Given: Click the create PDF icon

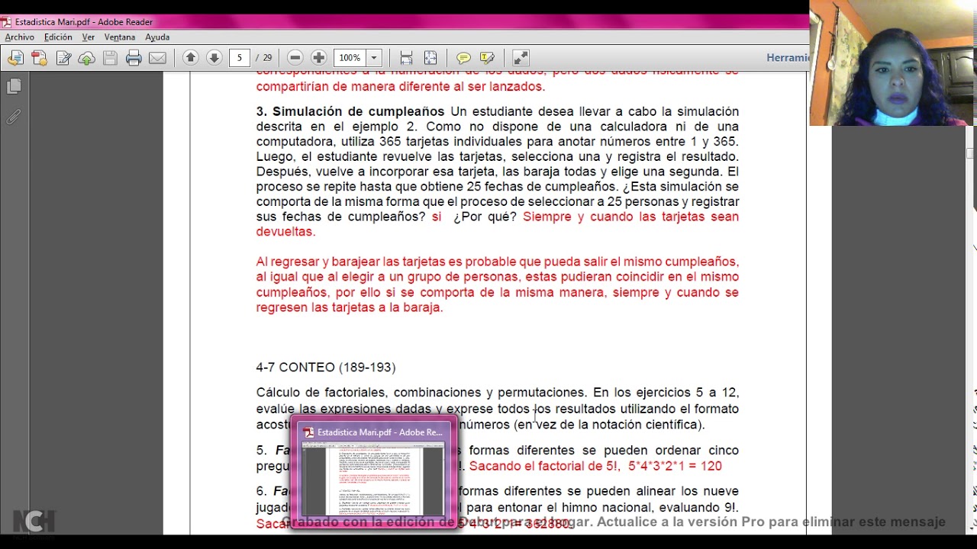Looking at the screenshot, I should pos(39,58).
